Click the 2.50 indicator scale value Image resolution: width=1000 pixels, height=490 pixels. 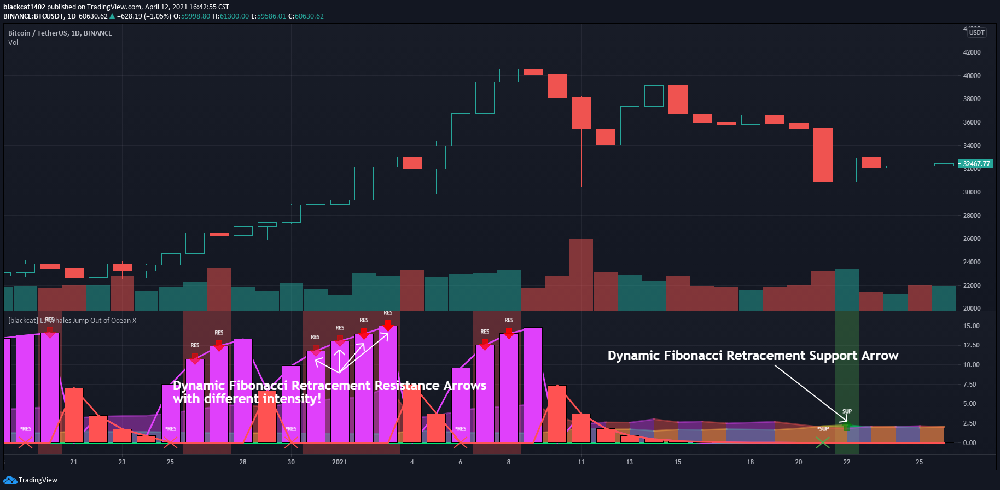970,423
